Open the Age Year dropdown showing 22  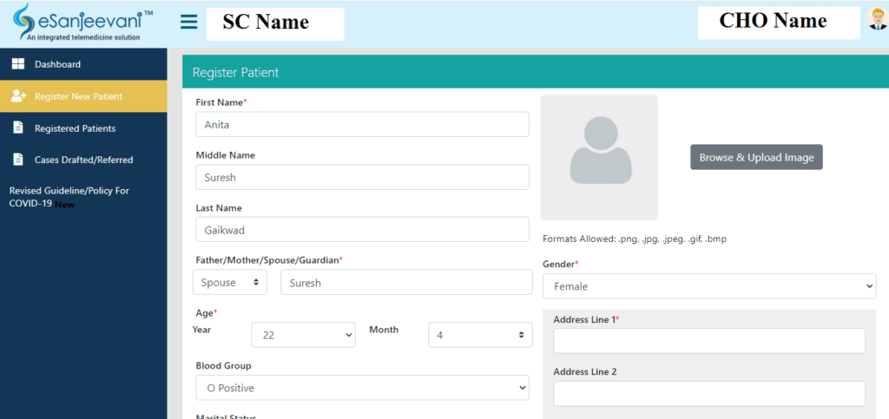tap(303, 335)
